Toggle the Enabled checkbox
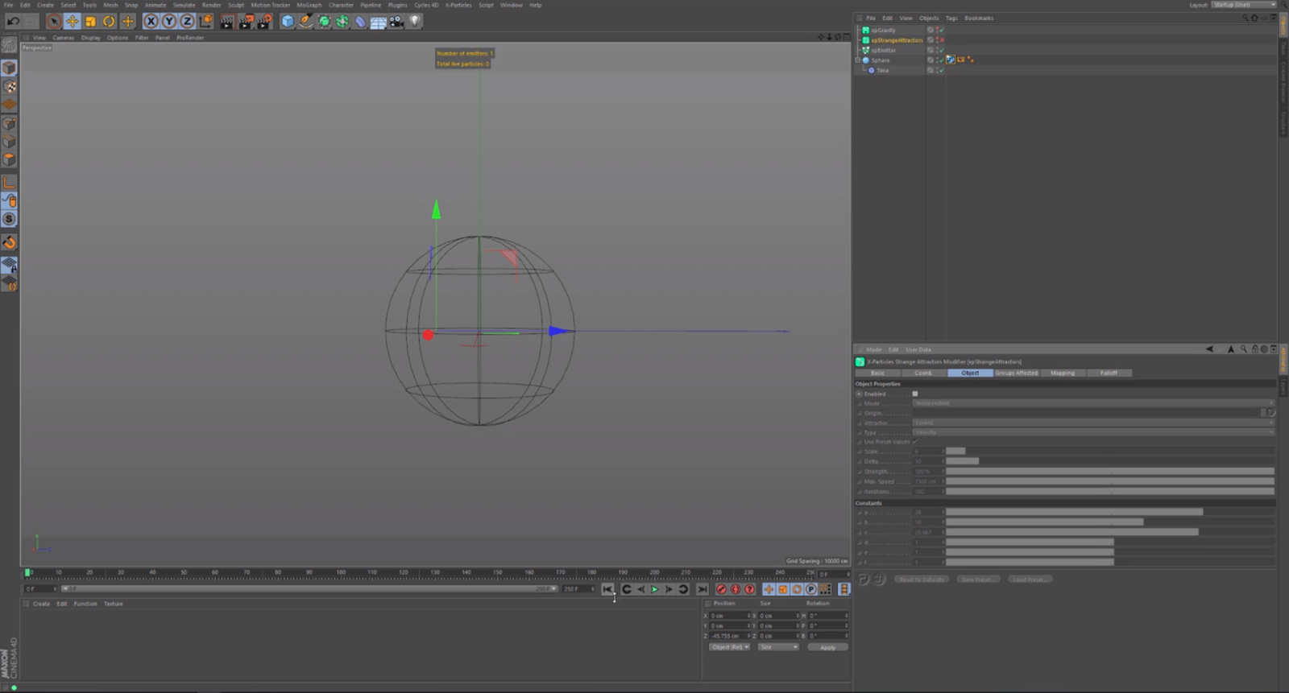This screenshot has height=693, width=1289. (x=915, y=394)
